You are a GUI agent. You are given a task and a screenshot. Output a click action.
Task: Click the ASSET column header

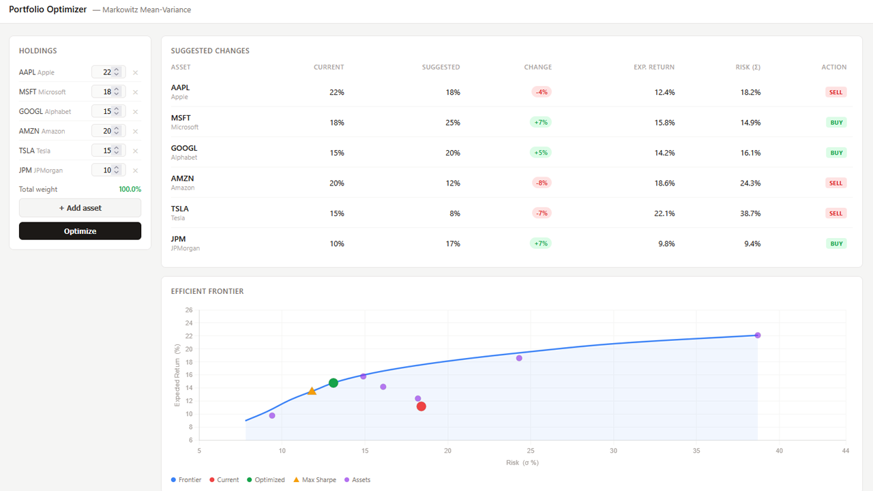(x=181, y=68)
